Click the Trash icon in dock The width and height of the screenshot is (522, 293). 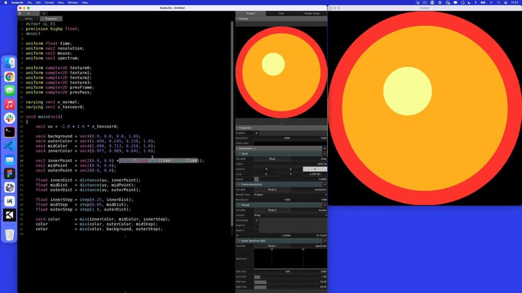9,235
